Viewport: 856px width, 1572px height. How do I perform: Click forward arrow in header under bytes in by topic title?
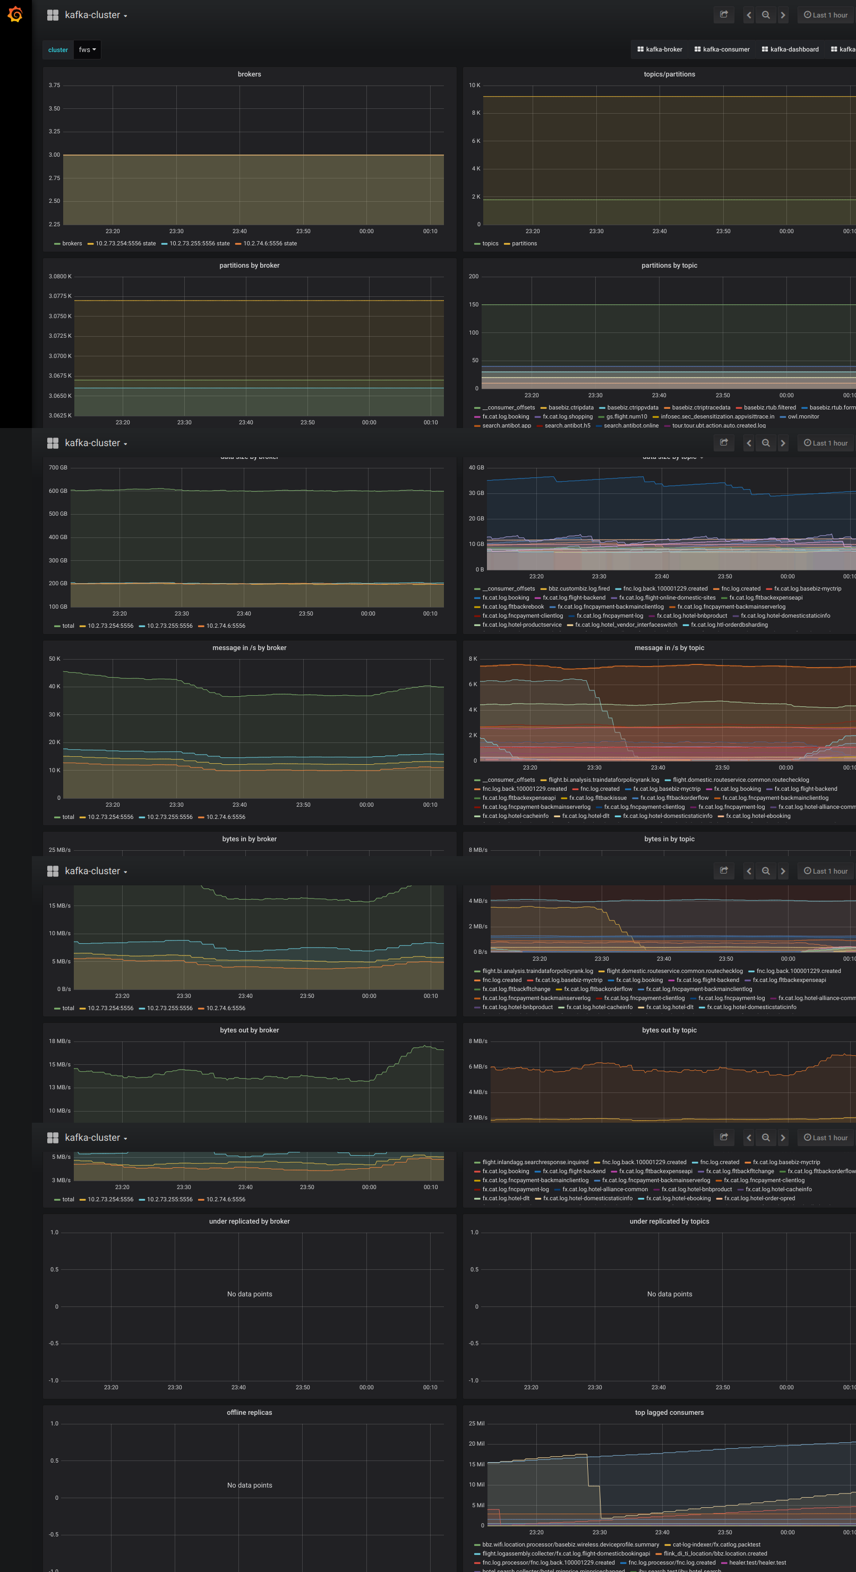coord(783,872)
